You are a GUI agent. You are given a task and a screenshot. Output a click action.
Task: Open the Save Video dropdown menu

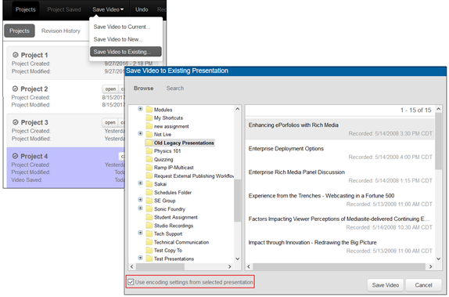[x=108, y=9]
